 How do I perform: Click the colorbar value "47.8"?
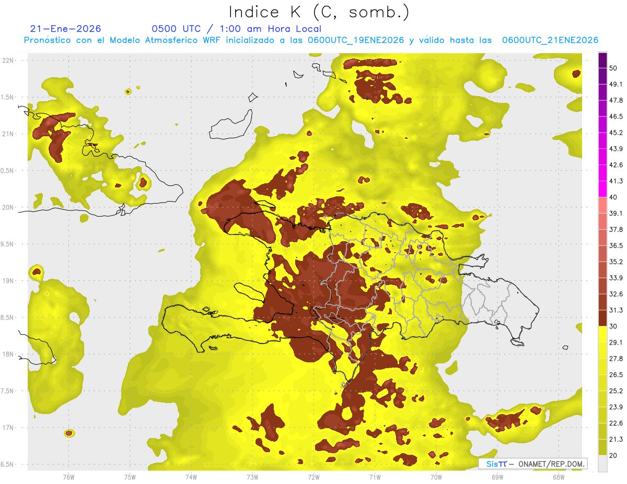click(616, 100)
